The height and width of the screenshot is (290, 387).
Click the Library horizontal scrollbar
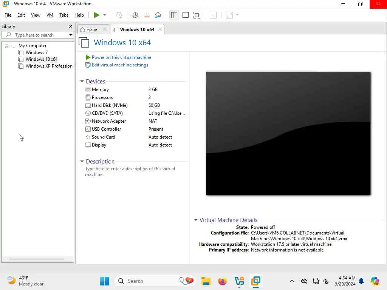(36, 259)
